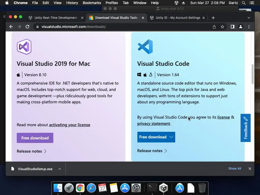
Task: Click the browser forward arrow
Action: tap(19, 27)
